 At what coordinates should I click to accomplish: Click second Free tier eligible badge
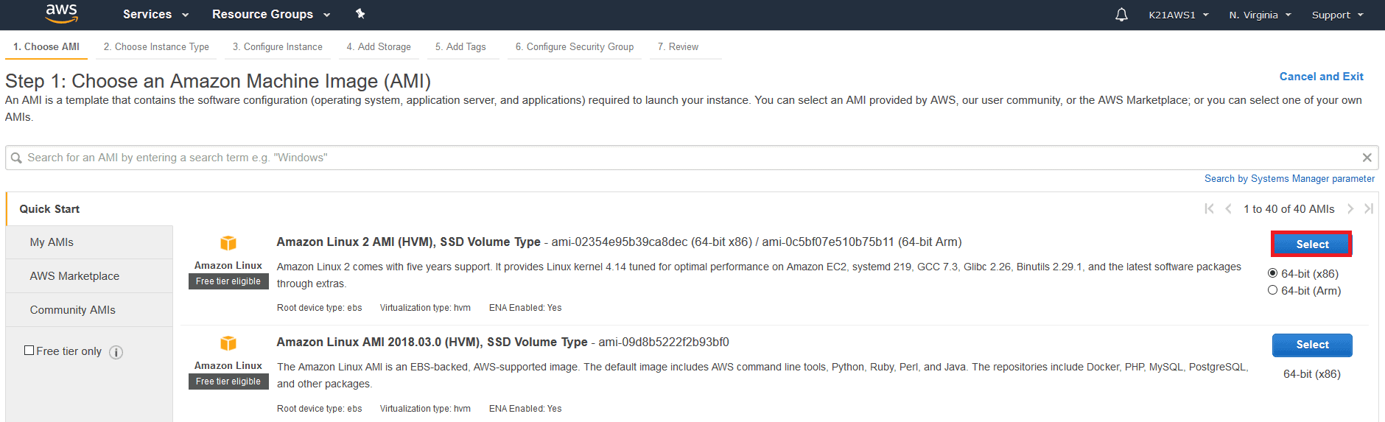click(228, 381)
